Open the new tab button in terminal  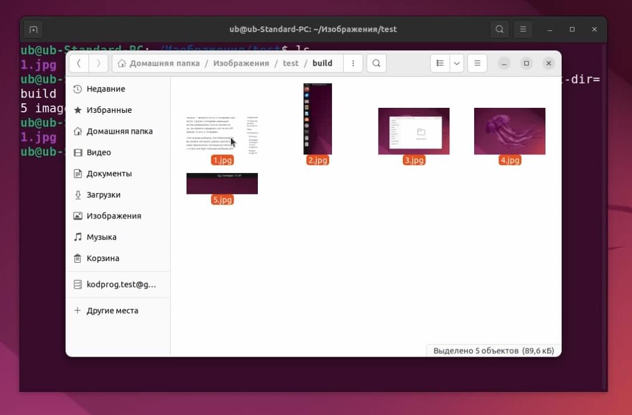34,29
